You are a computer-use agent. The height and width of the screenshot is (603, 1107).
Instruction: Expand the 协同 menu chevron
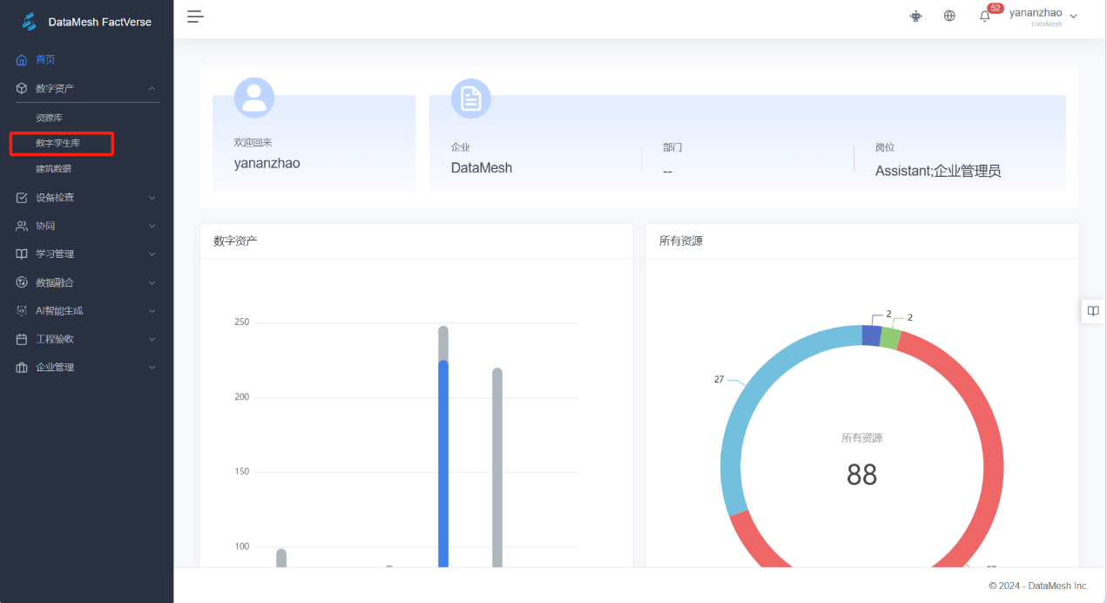152,226
